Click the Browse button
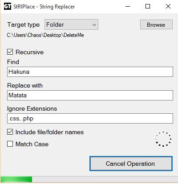The image size is (178, 184). coord(156,24)
